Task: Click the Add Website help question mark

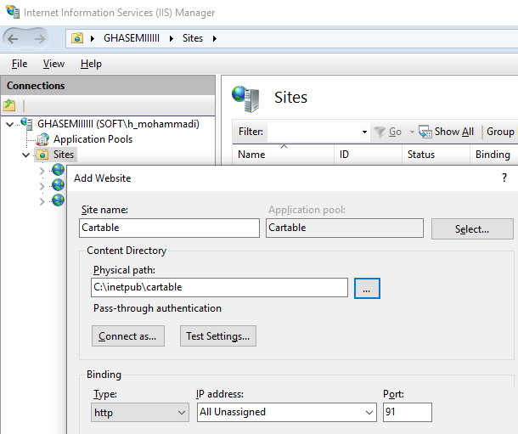Action: [504, 178]
